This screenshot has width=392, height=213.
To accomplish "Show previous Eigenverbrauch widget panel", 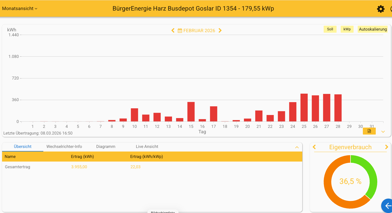I will [314, 147].
